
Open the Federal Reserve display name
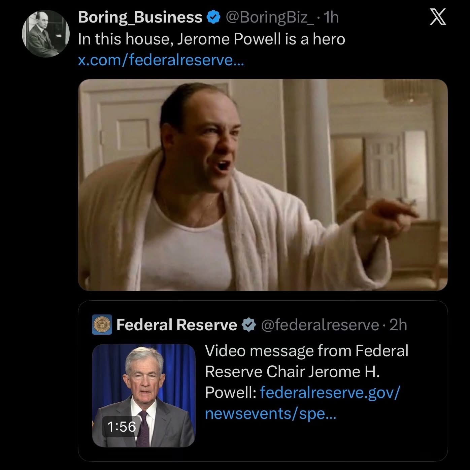(176, 325)
